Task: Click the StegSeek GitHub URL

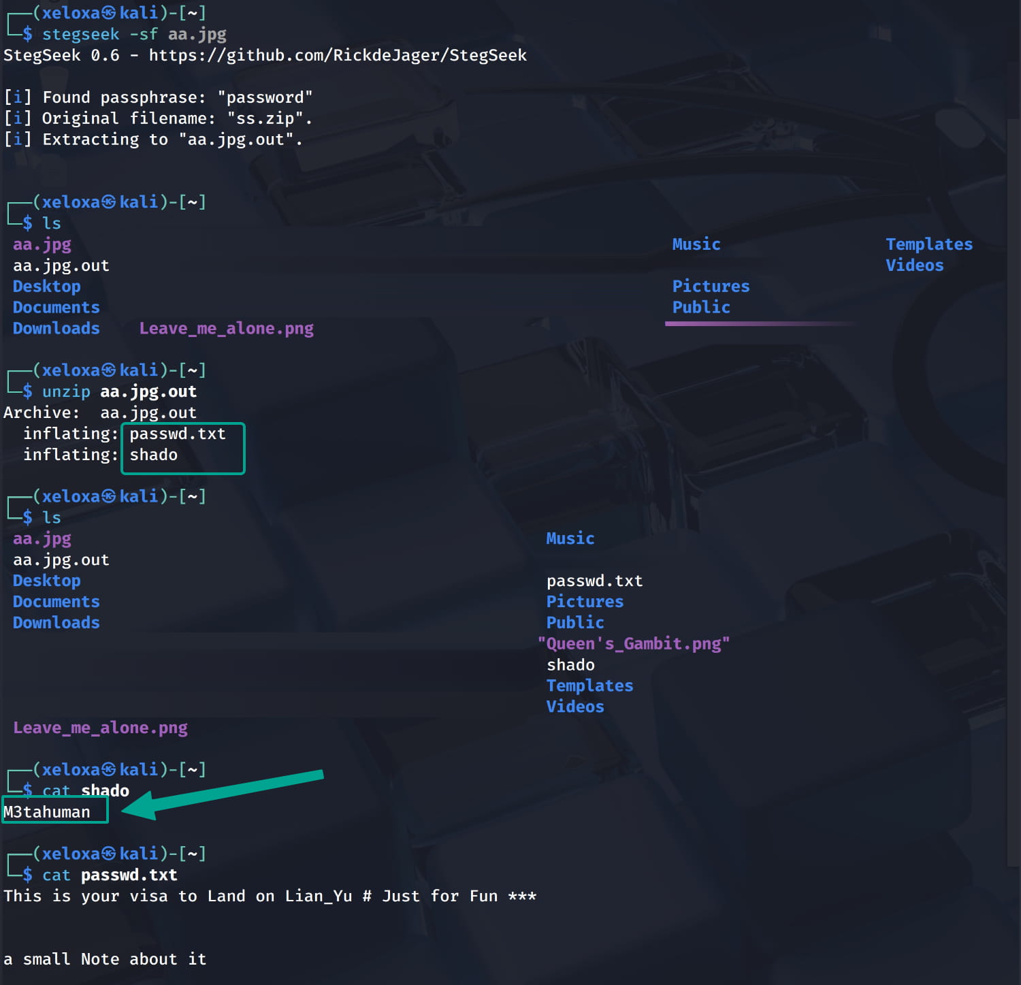Action: pyautogui.click(x=338, y=55)
